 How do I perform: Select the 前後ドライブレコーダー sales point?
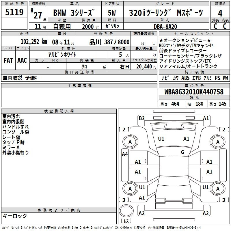183,51
